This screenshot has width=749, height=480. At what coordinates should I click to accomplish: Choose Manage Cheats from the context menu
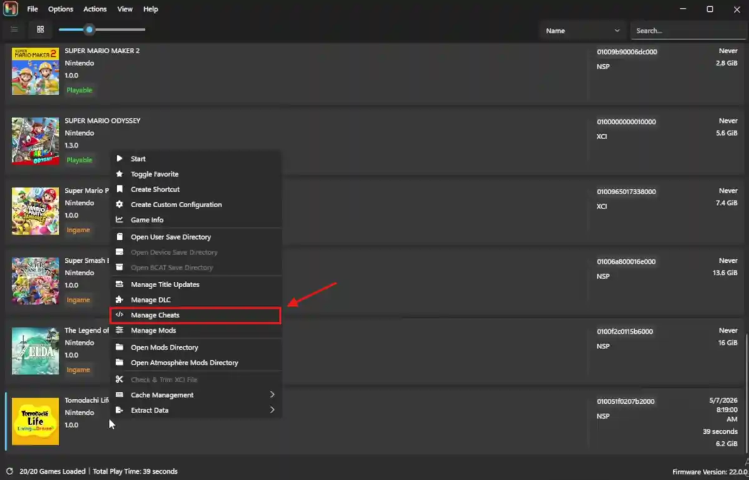pyautogui.click(x=195, y=315)
